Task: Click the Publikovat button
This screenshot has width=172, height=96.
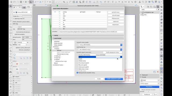Action: tap(147, 94)
